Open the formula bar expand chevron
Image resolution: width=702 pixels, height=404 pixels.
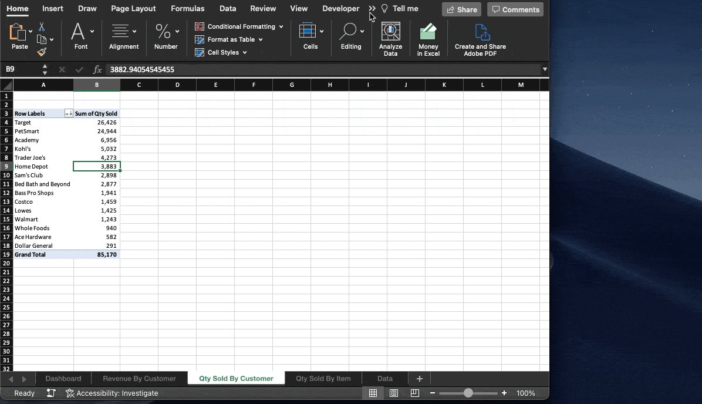tap(545, 69)
